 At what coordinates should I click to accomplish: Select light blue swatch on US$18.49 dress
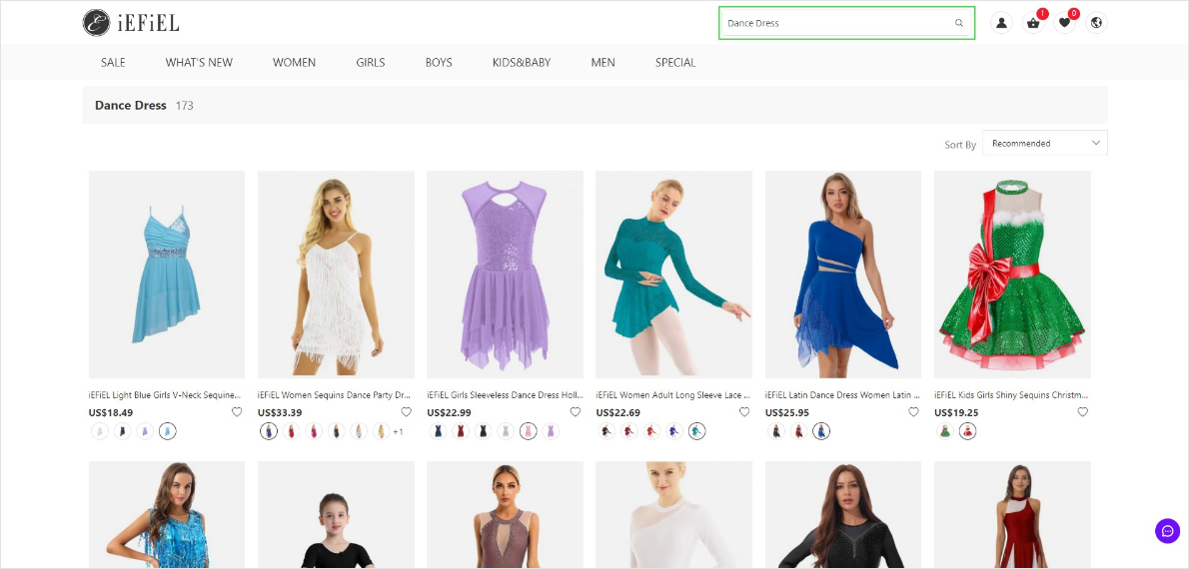[168, 431]
